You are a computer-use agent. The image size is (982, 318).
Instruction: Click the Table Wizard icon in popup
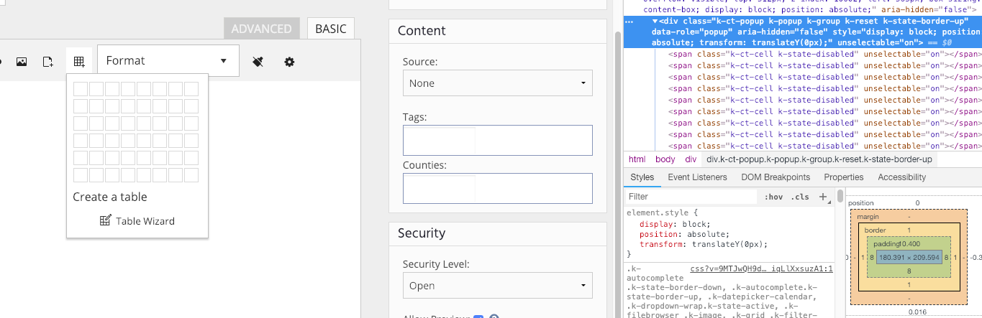106,220
